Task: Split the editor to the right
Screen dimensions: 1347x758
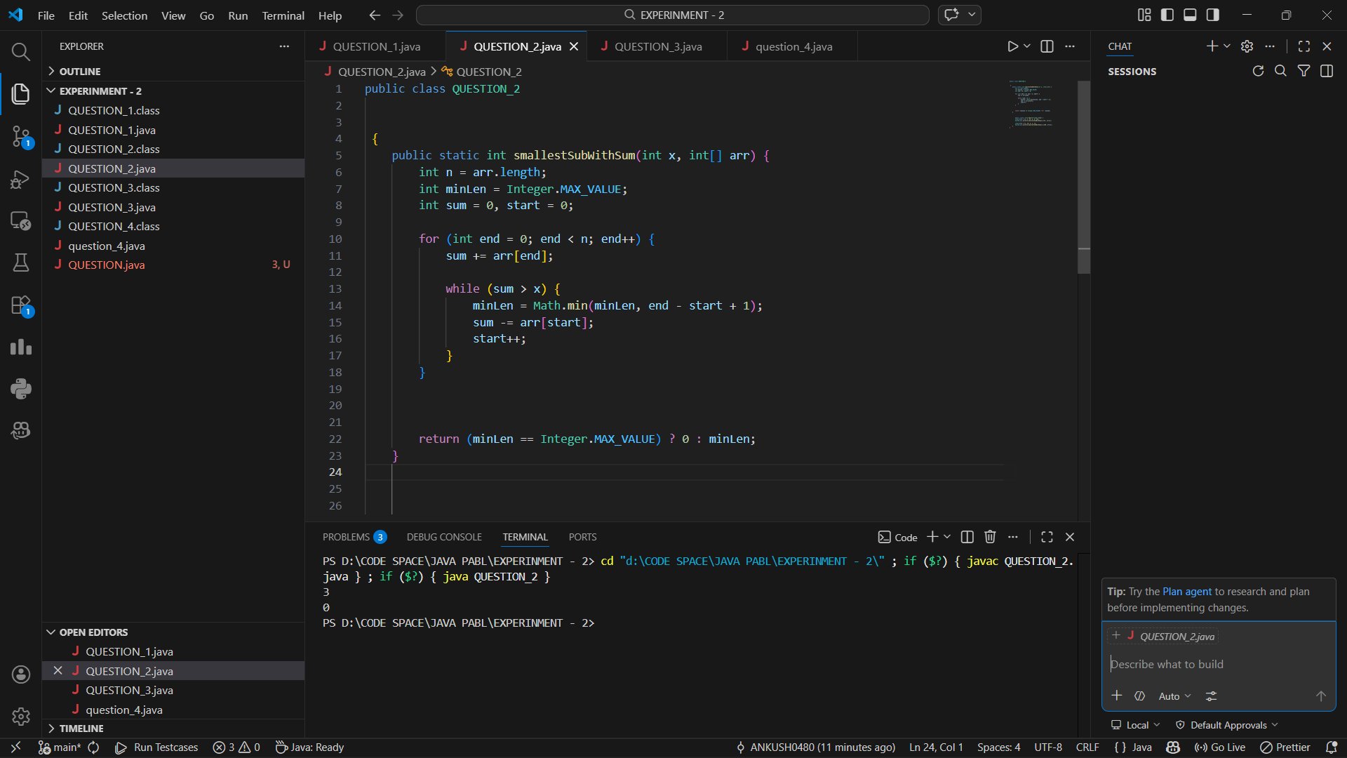Action: [x=1047, y=46]
